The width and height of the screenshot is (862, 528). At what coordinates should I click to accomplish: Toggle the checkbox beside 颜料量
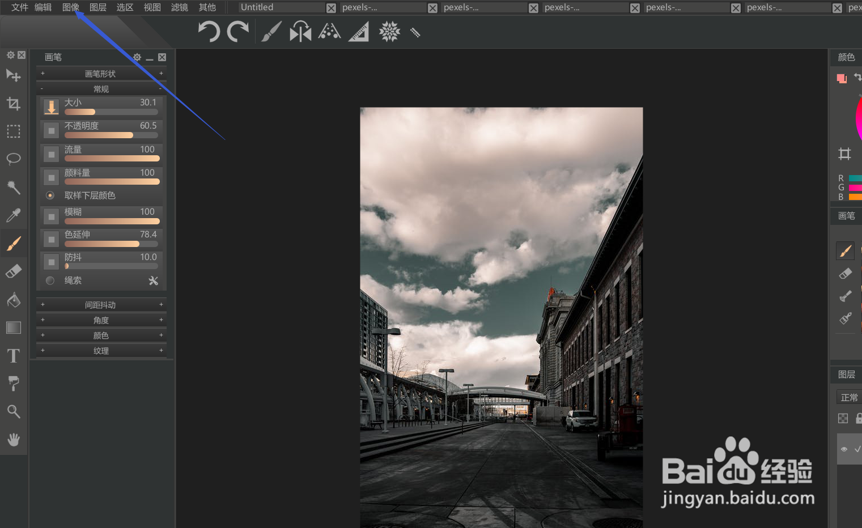pyautogui.click(x=51, y=177)
